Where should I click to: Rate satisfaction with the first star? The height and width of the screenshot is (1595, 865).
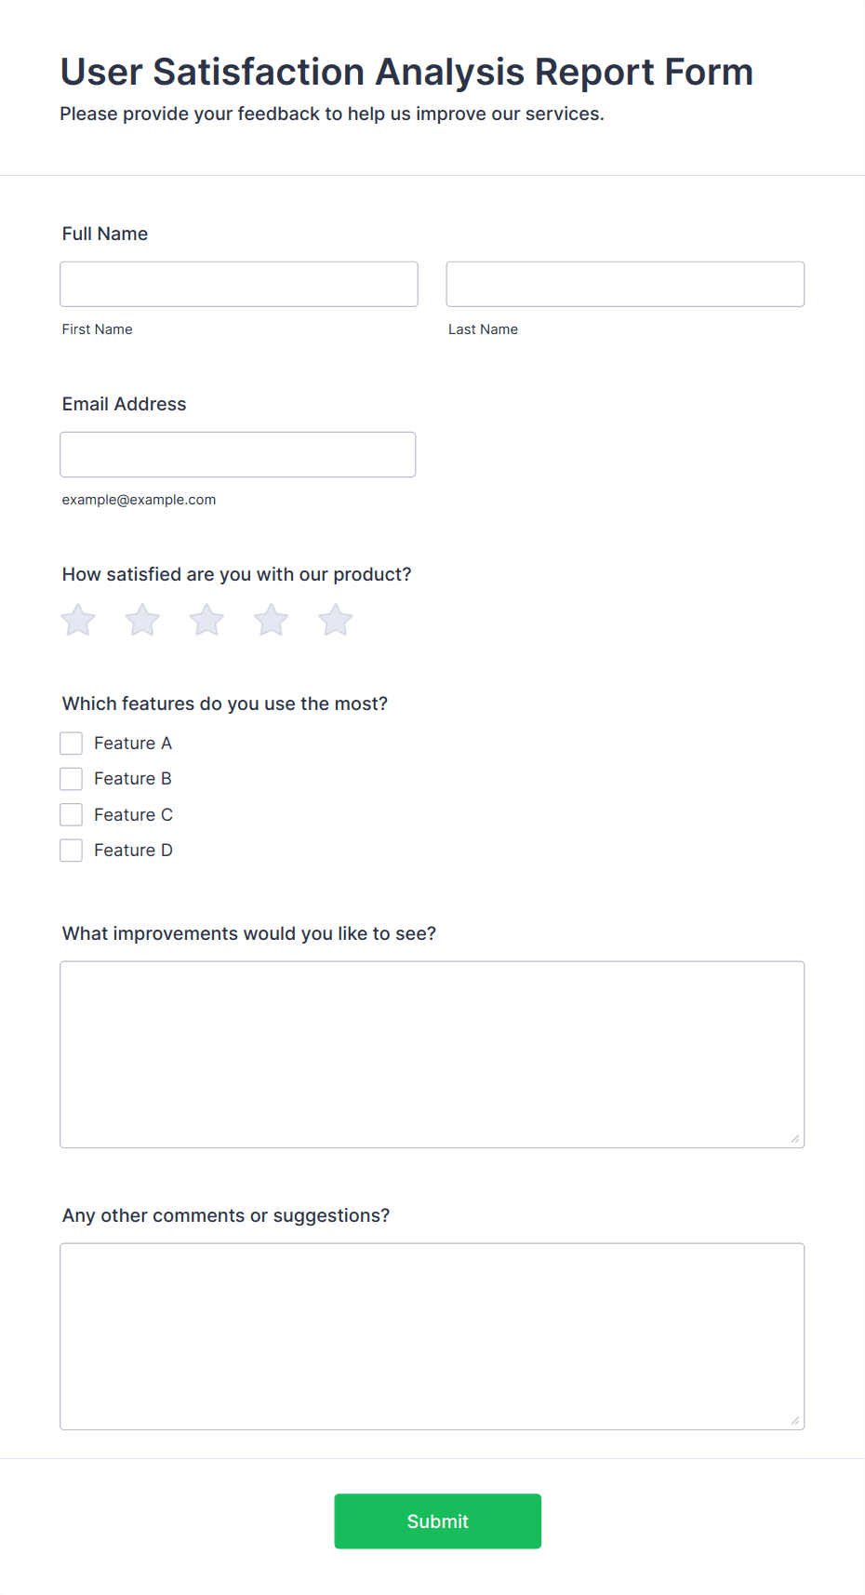click(x=78, y=620)
